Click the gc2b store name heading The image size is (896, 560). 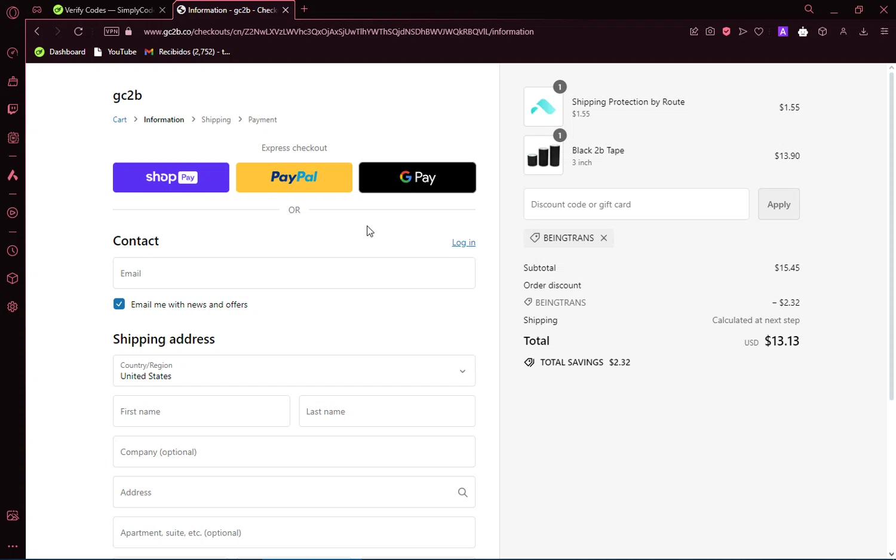tap(127, 96)
